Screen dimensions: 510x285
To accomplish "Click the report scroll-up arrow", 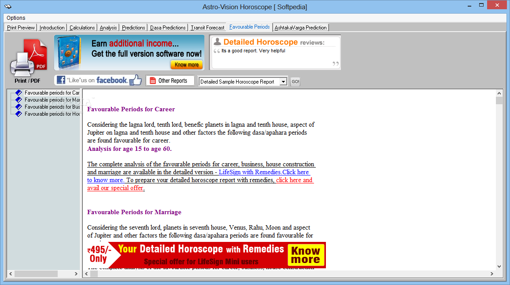I will coord(499,93).
